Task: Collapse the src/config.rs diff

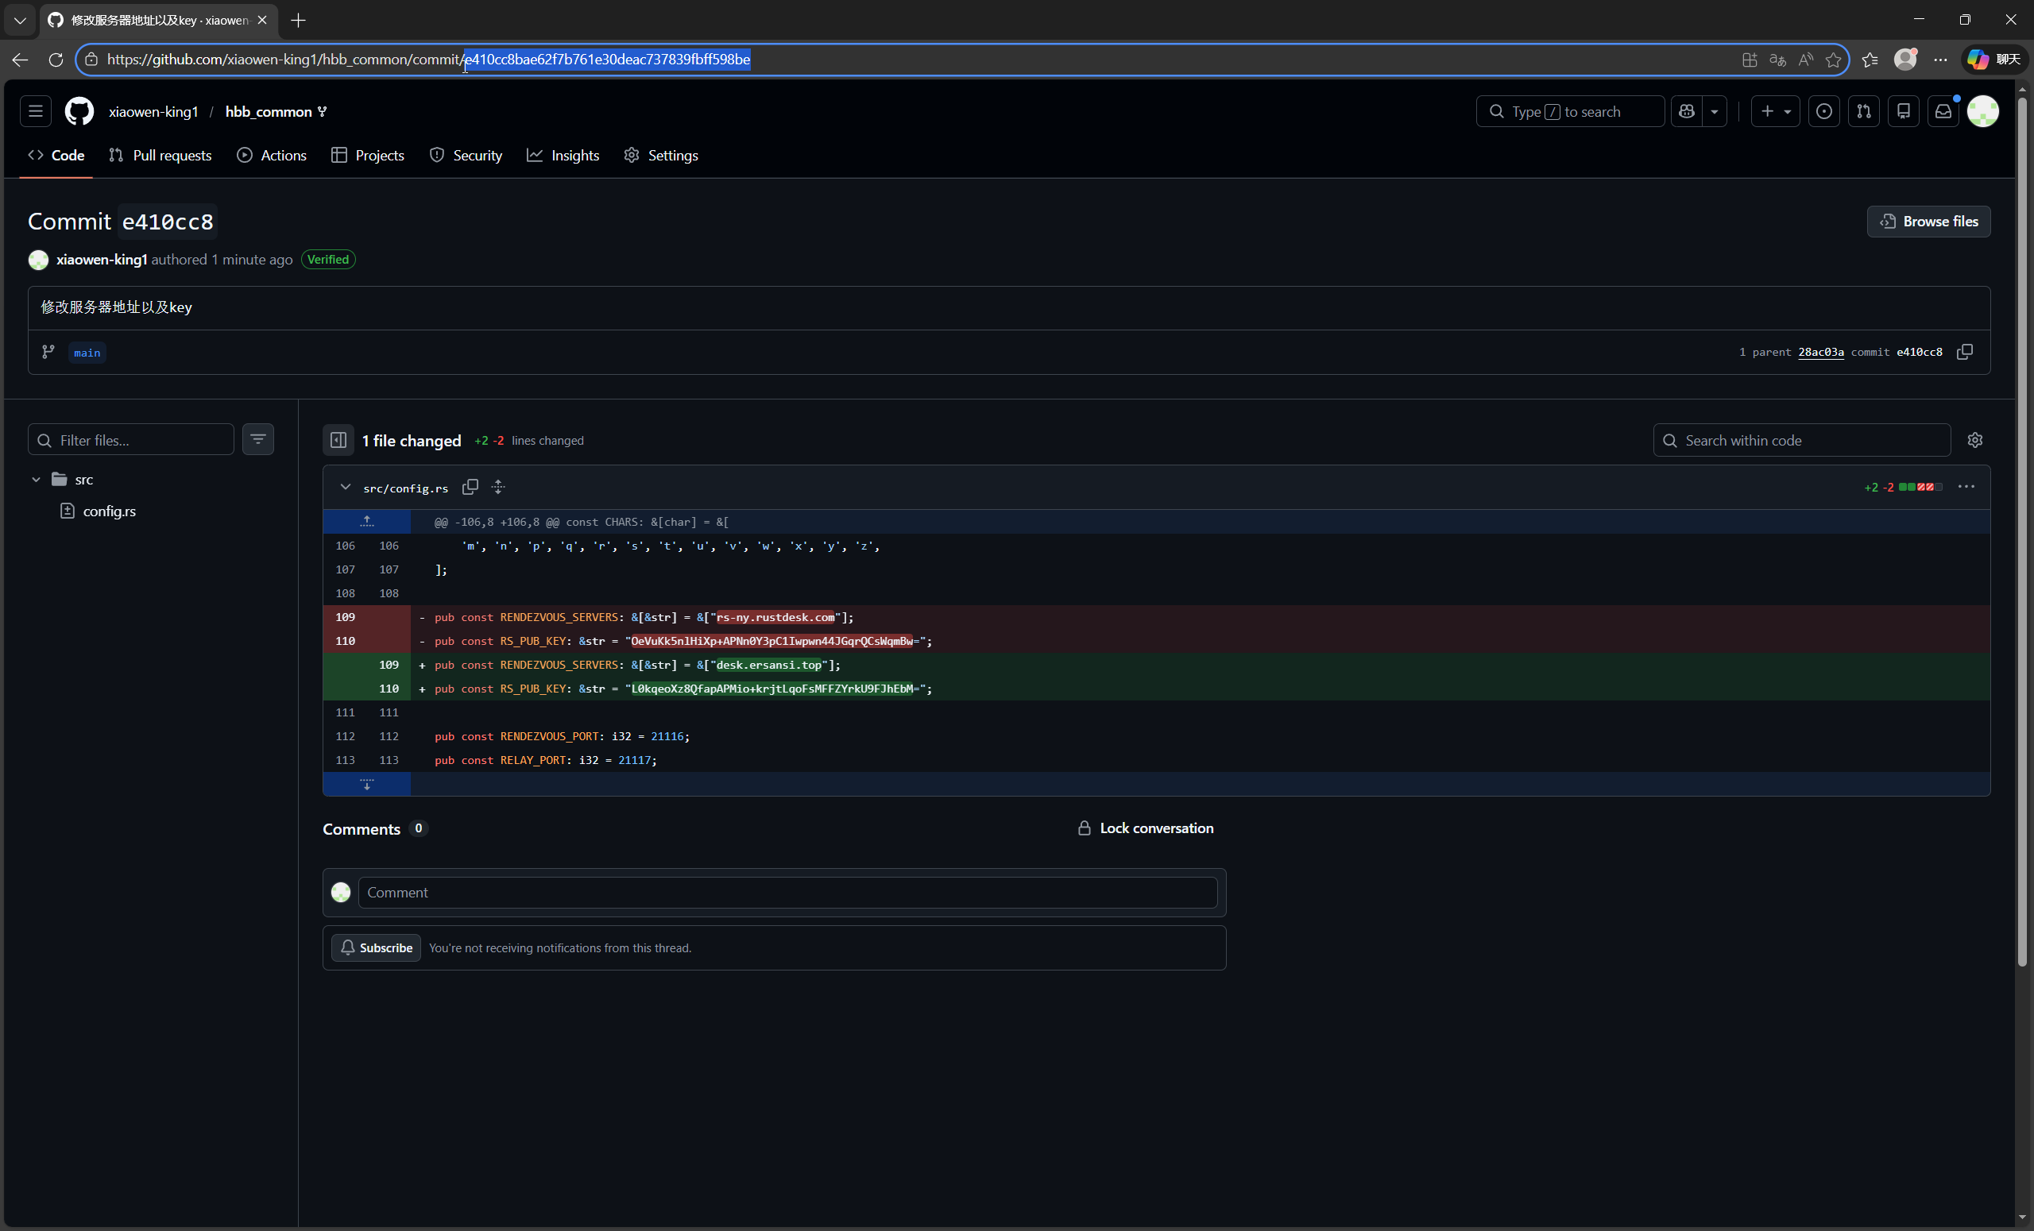Action: (x=345, y=488)
